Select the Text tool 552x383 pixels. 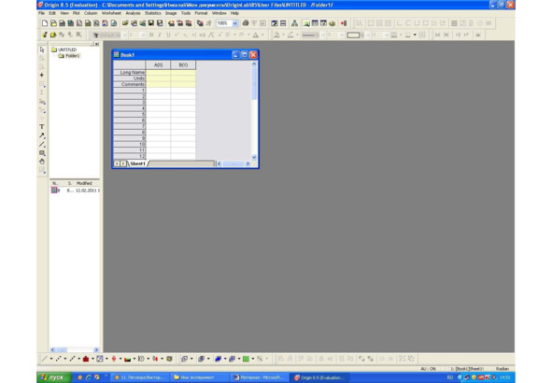click(42, 127)
